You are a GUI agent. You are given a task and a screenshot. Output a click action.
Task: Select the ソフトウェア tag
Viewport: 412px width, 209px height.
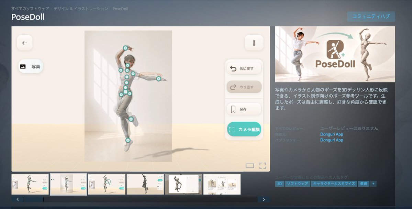[297, 184]
